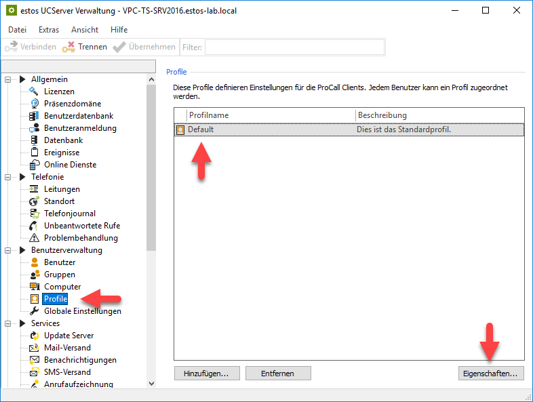Click the Lizenzen key icon
The height and width of the screenshot is (402, 533).
coord(35,92)
